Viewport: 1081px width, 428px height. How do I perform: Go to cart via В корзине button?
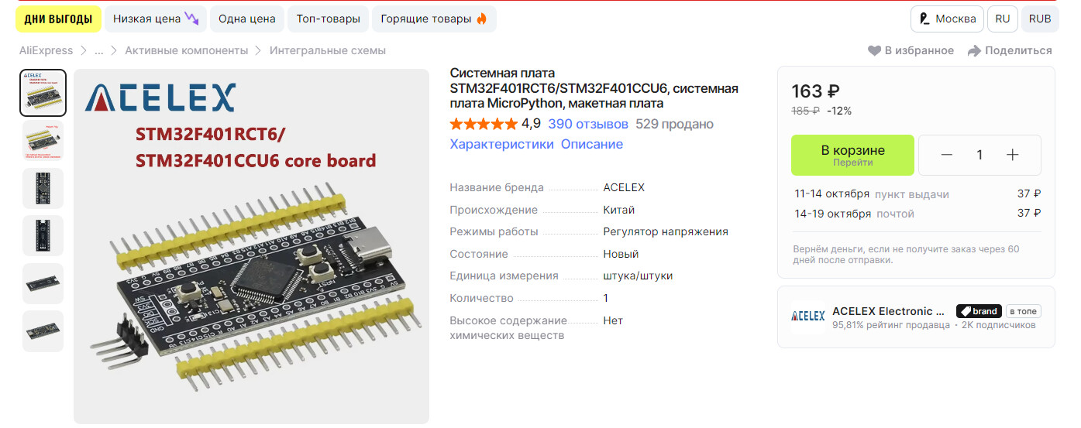[852, 155]
